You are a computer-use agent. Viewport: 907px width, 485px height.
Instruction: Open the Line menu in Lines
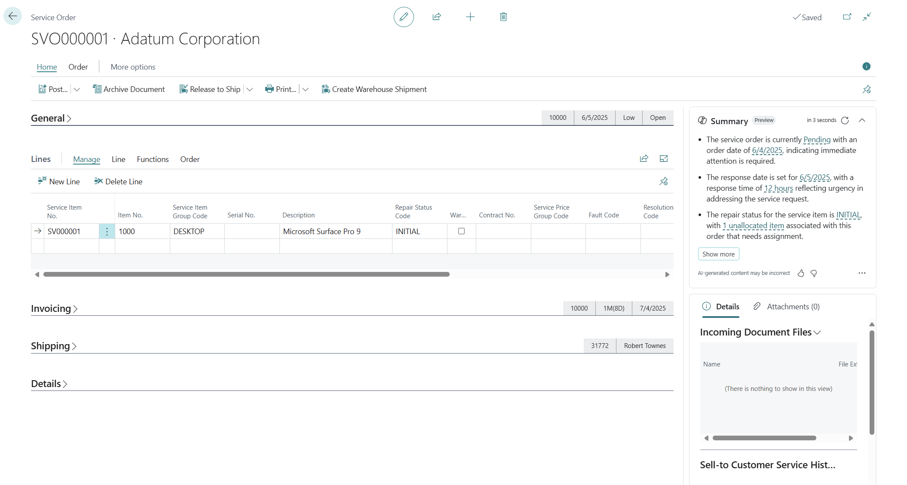point(119,159)
